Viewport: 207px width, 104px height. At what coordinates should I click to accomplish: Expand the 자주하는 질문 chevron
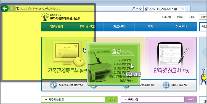coord(46,100)
